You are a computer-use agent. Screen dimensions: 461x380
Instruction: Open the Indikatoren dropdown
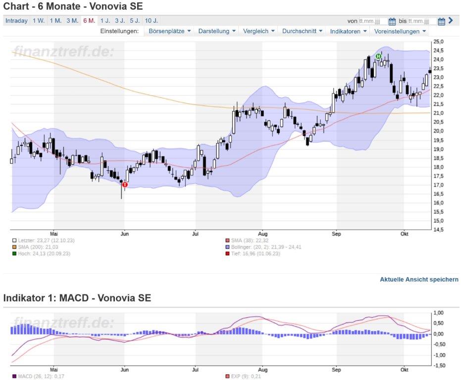click(348, 31)
